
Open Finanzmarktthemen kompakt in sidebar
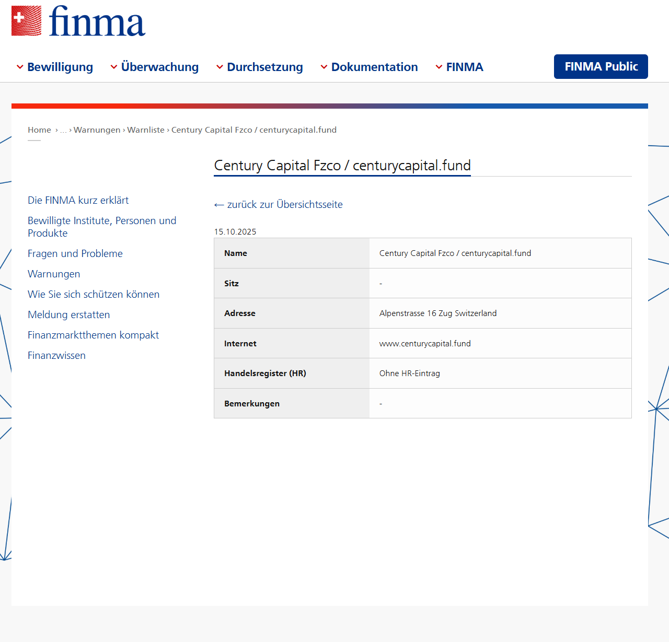(x=93, y=335)
